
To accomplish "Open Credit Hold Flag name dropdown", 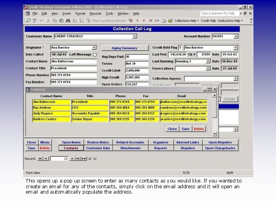I will [x=235, y=48].
